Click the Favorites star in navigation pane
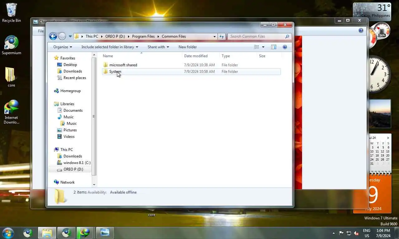This screenshot has height=239, width=399. click(x=56, y=58)
